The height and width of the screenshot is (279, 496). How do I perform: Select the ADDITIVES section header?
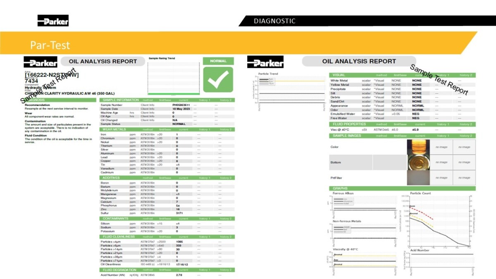click(x=168, y=178)
